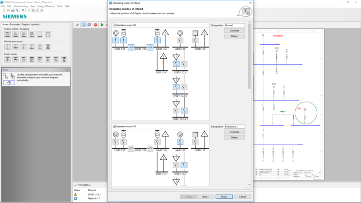Screen dimensions: 361x203
Task: Click the vertical scrollbar thumb in the dialog
Action: point(249,56)
